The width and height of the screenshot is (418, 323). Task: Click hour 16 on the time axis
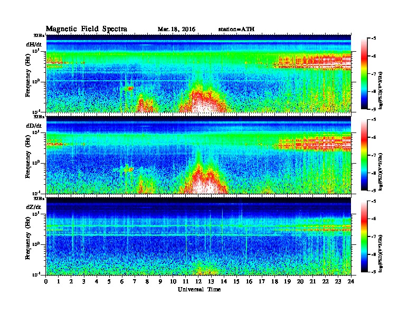point(250,281)
